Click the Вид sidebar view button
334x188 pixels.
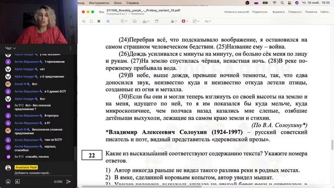[101, 12]
